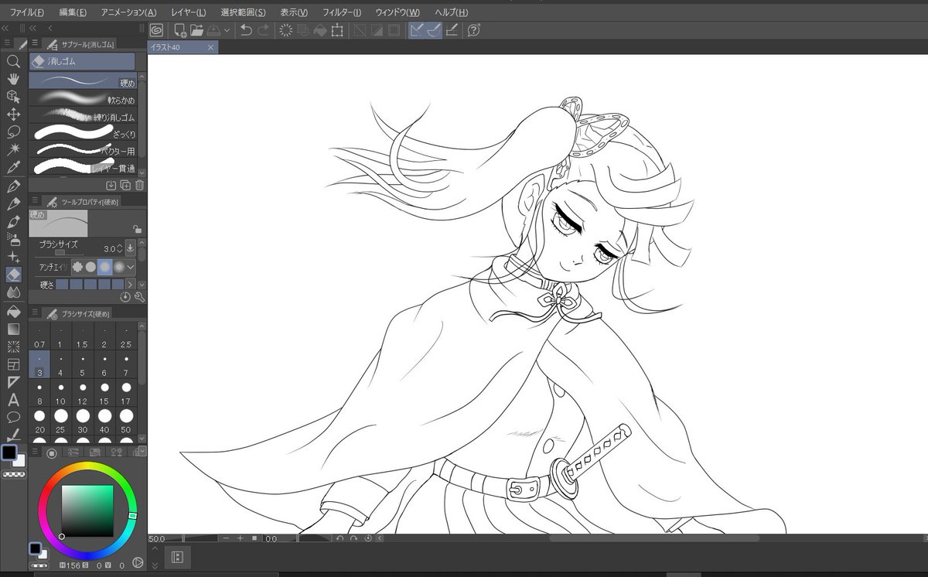Click the Duplicate sub tool icon
Screen dimensions: 928x577
click(125, 185)
